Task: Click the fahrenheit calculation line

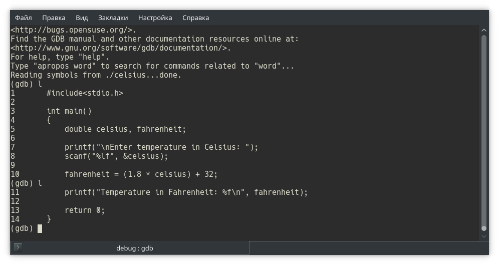Action: (141, 174)
